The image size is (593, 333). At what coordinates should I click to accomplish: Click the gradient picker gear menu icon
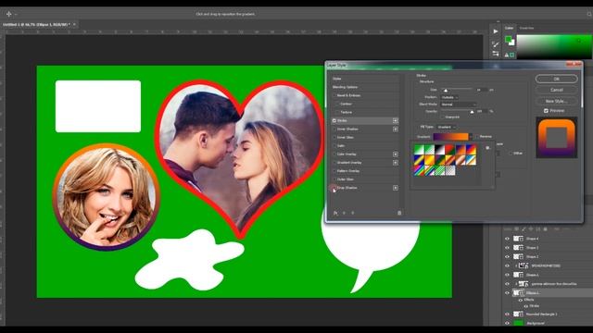487,148
